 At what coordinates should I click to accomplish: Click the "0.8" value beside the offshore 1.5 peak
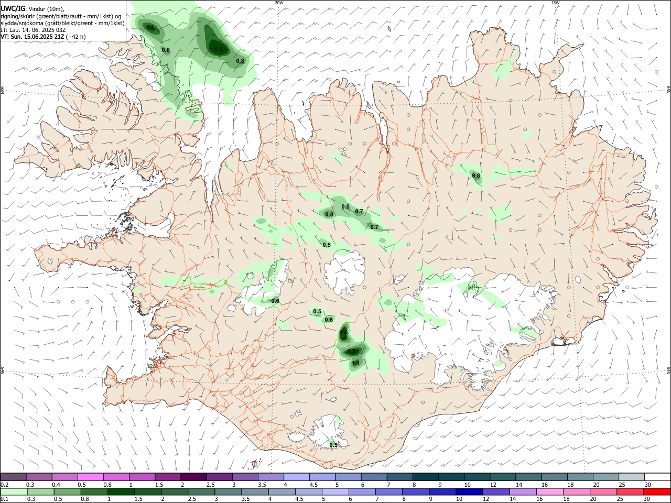[240, 61]
